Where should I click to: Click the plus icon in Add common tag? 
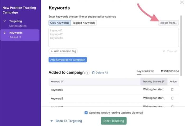tap(52, 51)
